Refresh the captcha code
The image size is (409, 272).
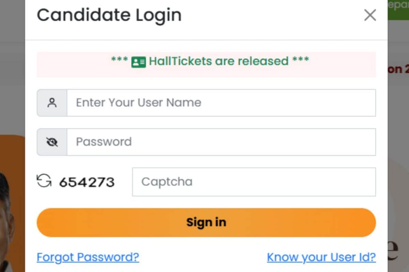pyautogui.click(x=44, y=181)
